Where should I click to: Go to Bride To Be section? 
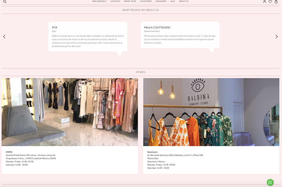(130, 1)
